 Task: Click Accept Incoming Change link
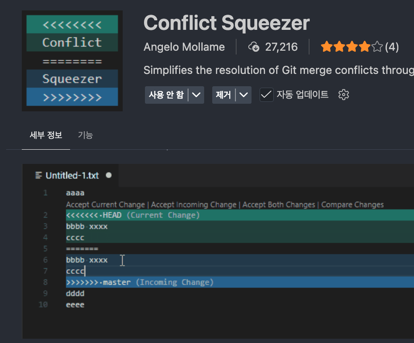(194, 205)
